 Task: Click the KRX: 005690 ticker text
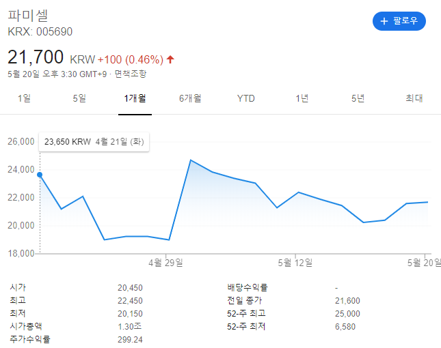40,31
